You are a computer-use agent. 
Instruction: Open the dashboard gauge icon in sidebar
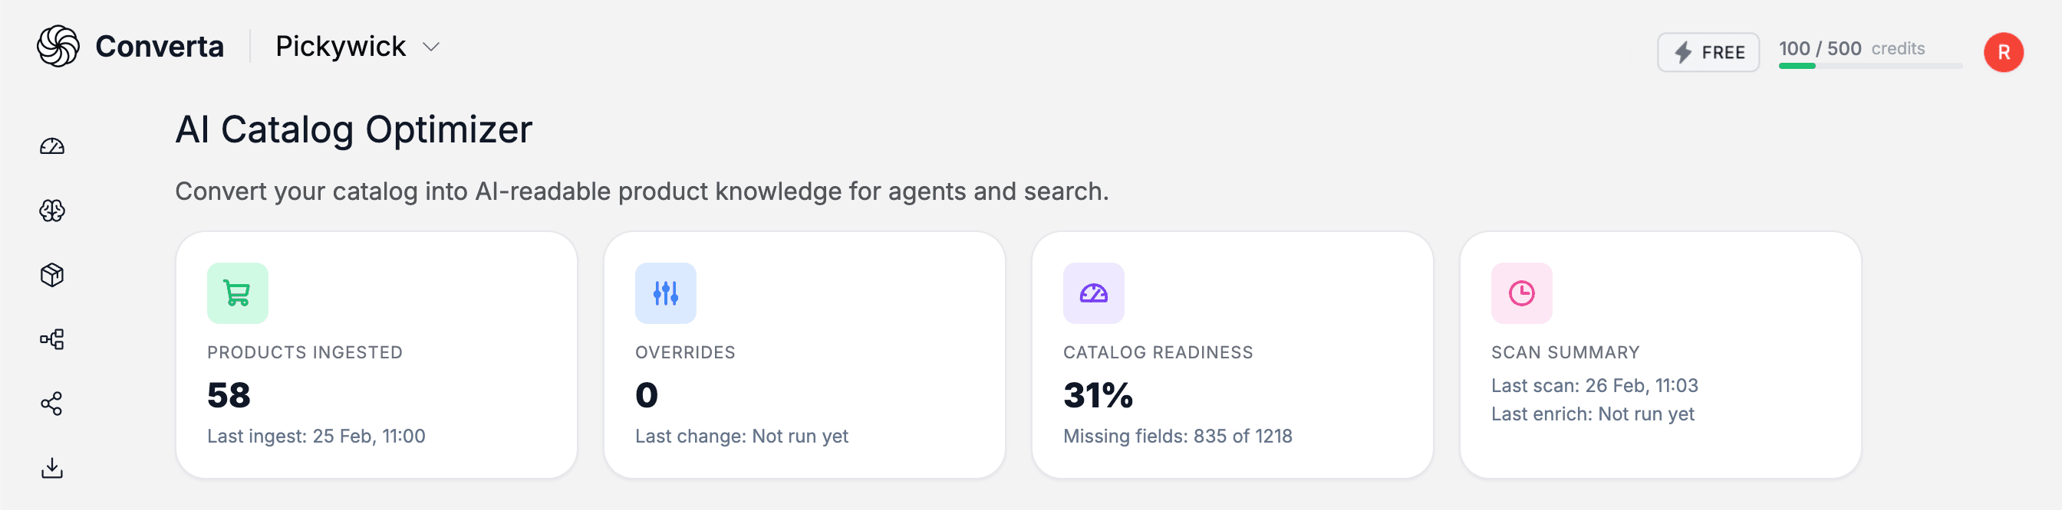pos(53,145)
